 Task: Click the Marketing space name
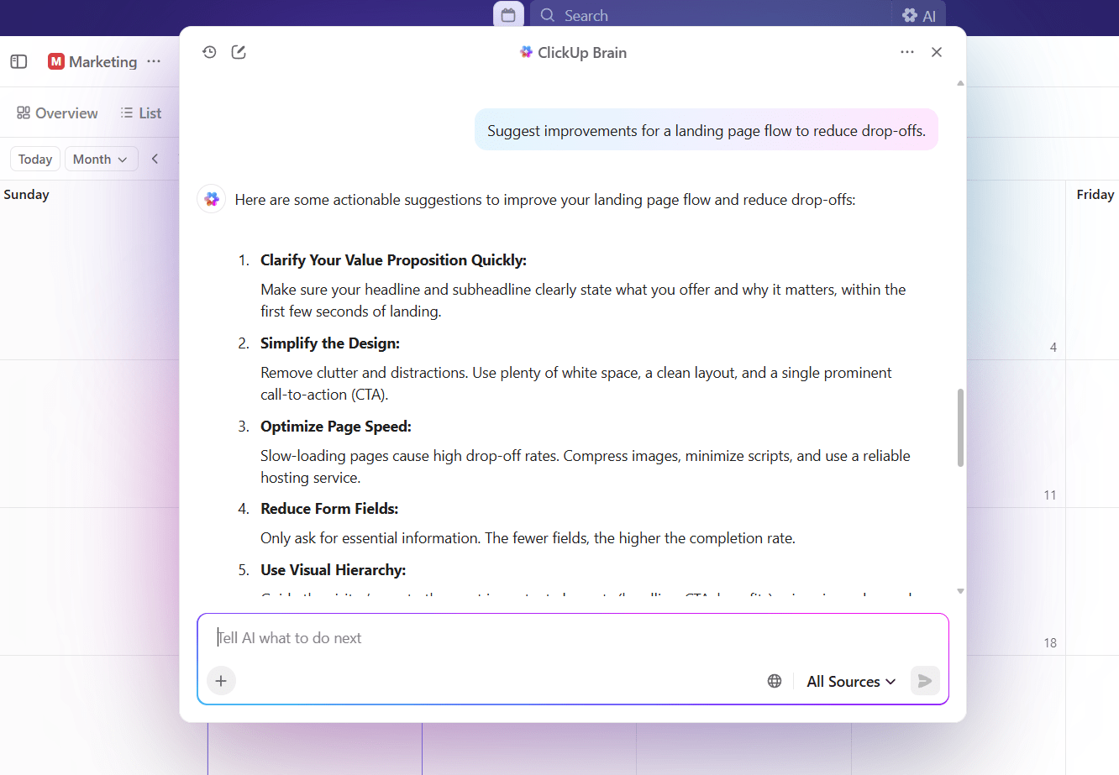(x=103, y=61)
